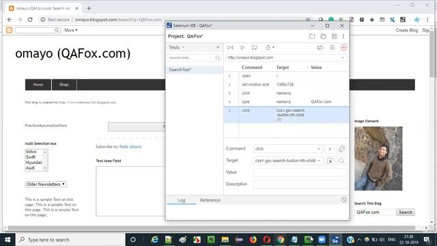Open Home menu on omayo page
This screenshot has height=246, width=437.
[38, 85]
